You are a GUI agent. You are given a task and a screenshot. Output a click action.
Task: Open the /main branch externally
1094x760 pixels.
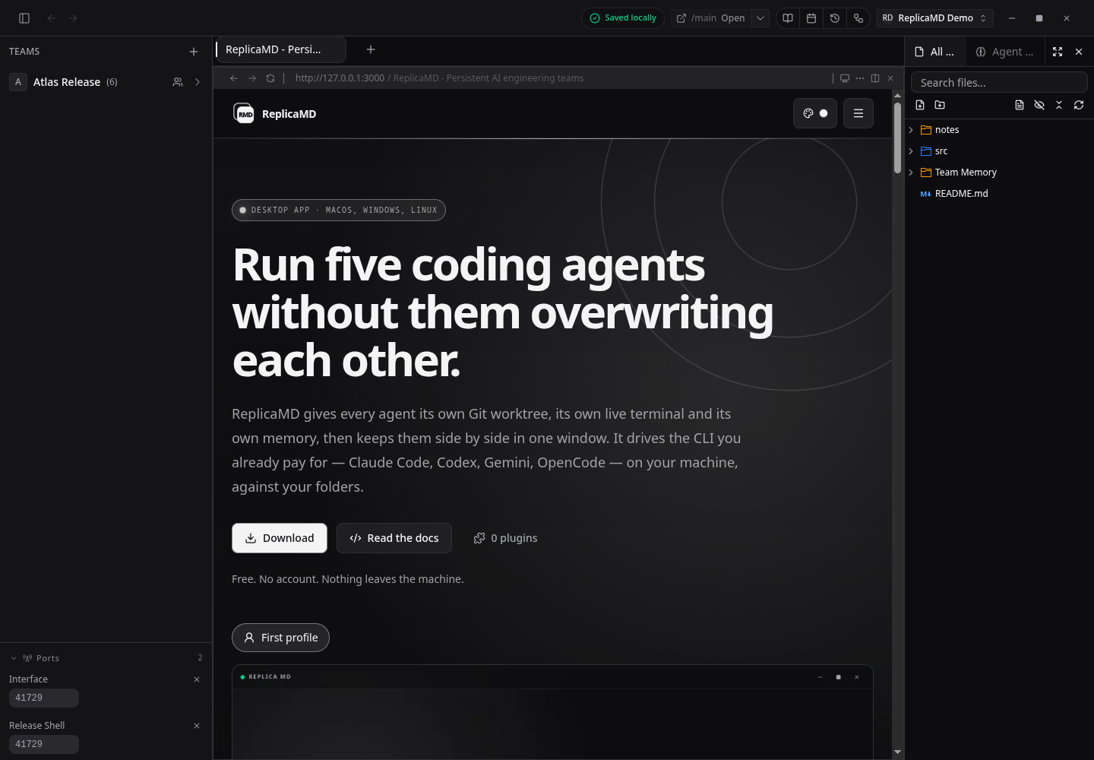[x=710, y=18]
